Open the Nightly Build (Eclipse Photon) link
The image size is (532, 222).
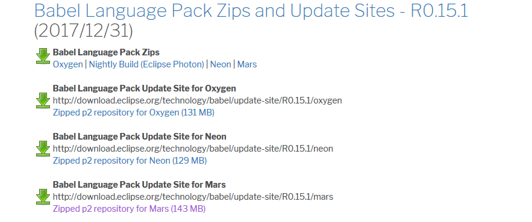tap(146, 64)
